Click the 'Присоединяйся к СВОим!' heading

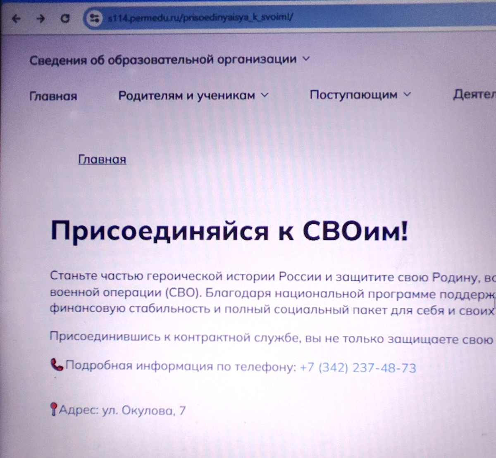click(229, 231)
